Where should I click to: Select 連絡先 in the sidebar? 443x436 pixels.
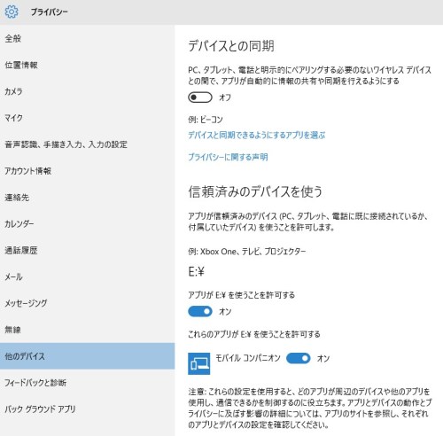coord(87,198)
